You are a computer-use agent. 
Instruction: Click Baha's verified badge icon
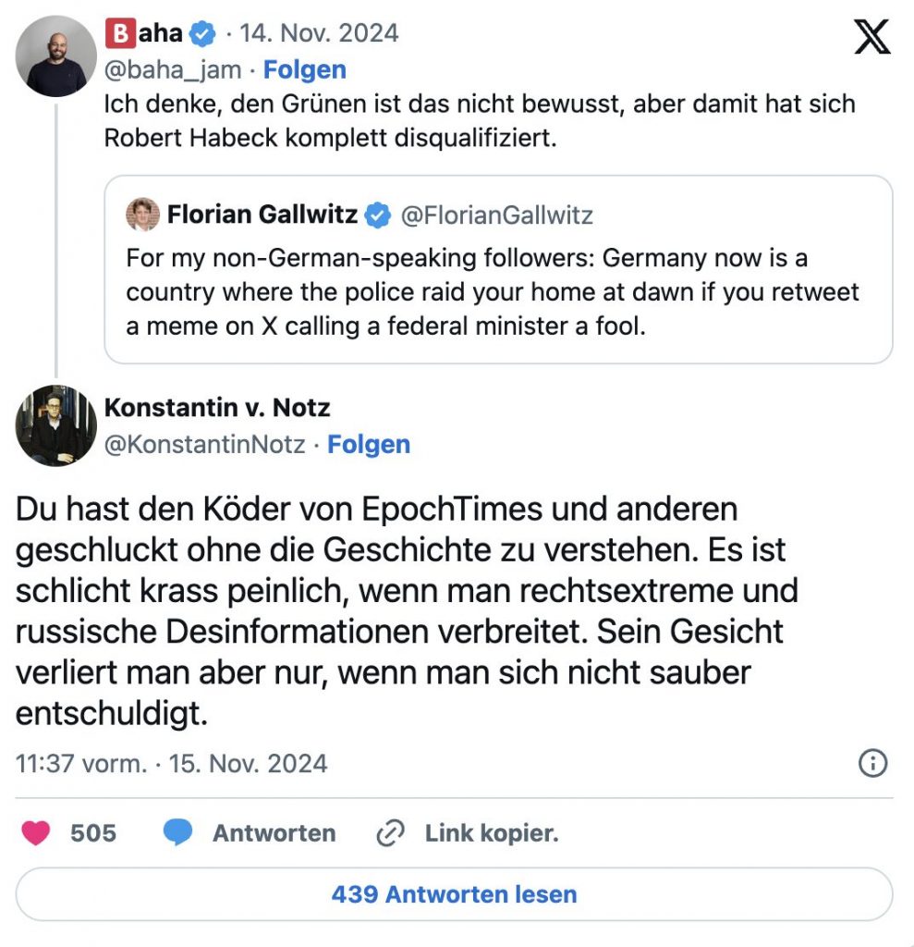[x=203, y=34]
